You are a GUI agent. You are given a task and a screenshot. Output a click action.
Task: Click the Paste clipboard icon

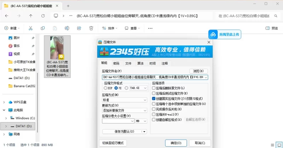coord(55,28)
